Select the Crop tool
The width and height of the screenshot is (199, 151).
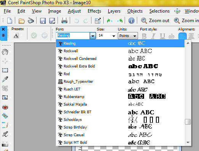(5, 88)
